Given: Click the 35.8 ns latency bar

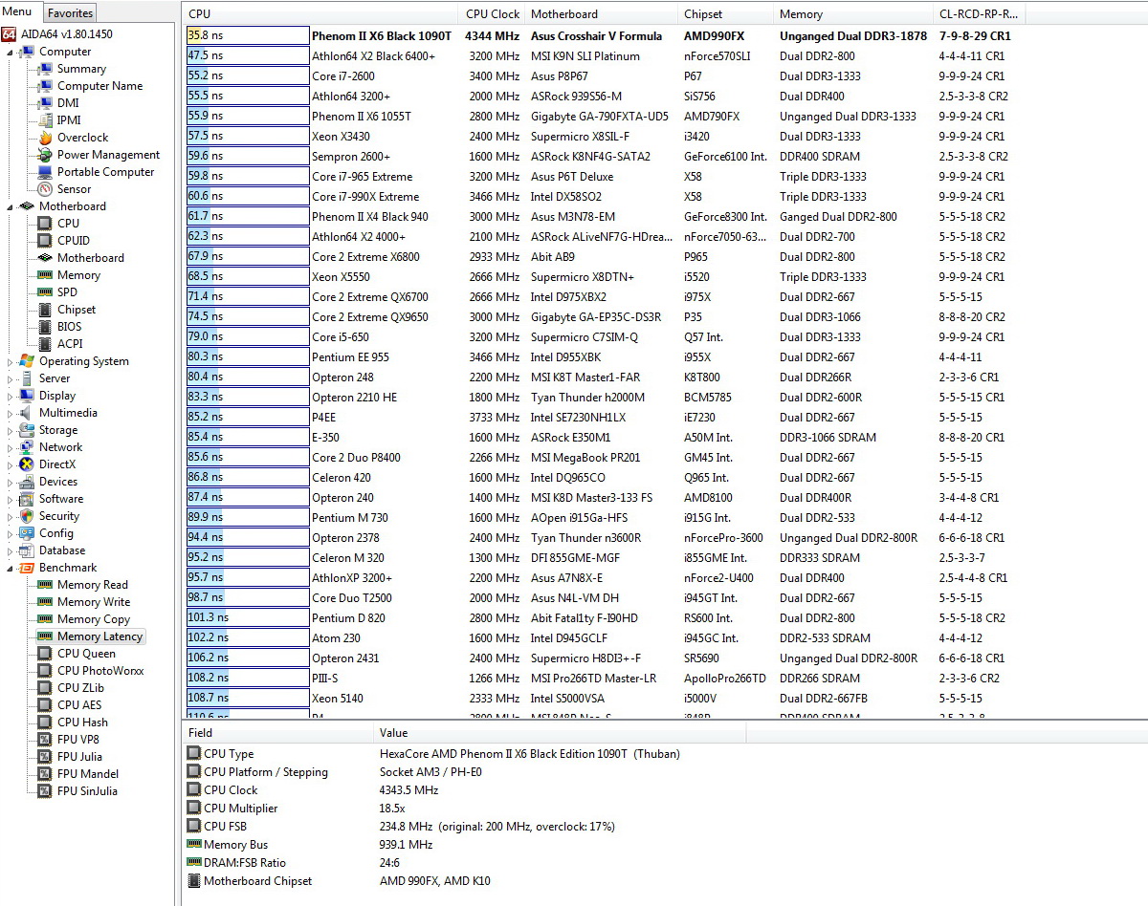Looking at the screenshot, I should coord(247,35).
